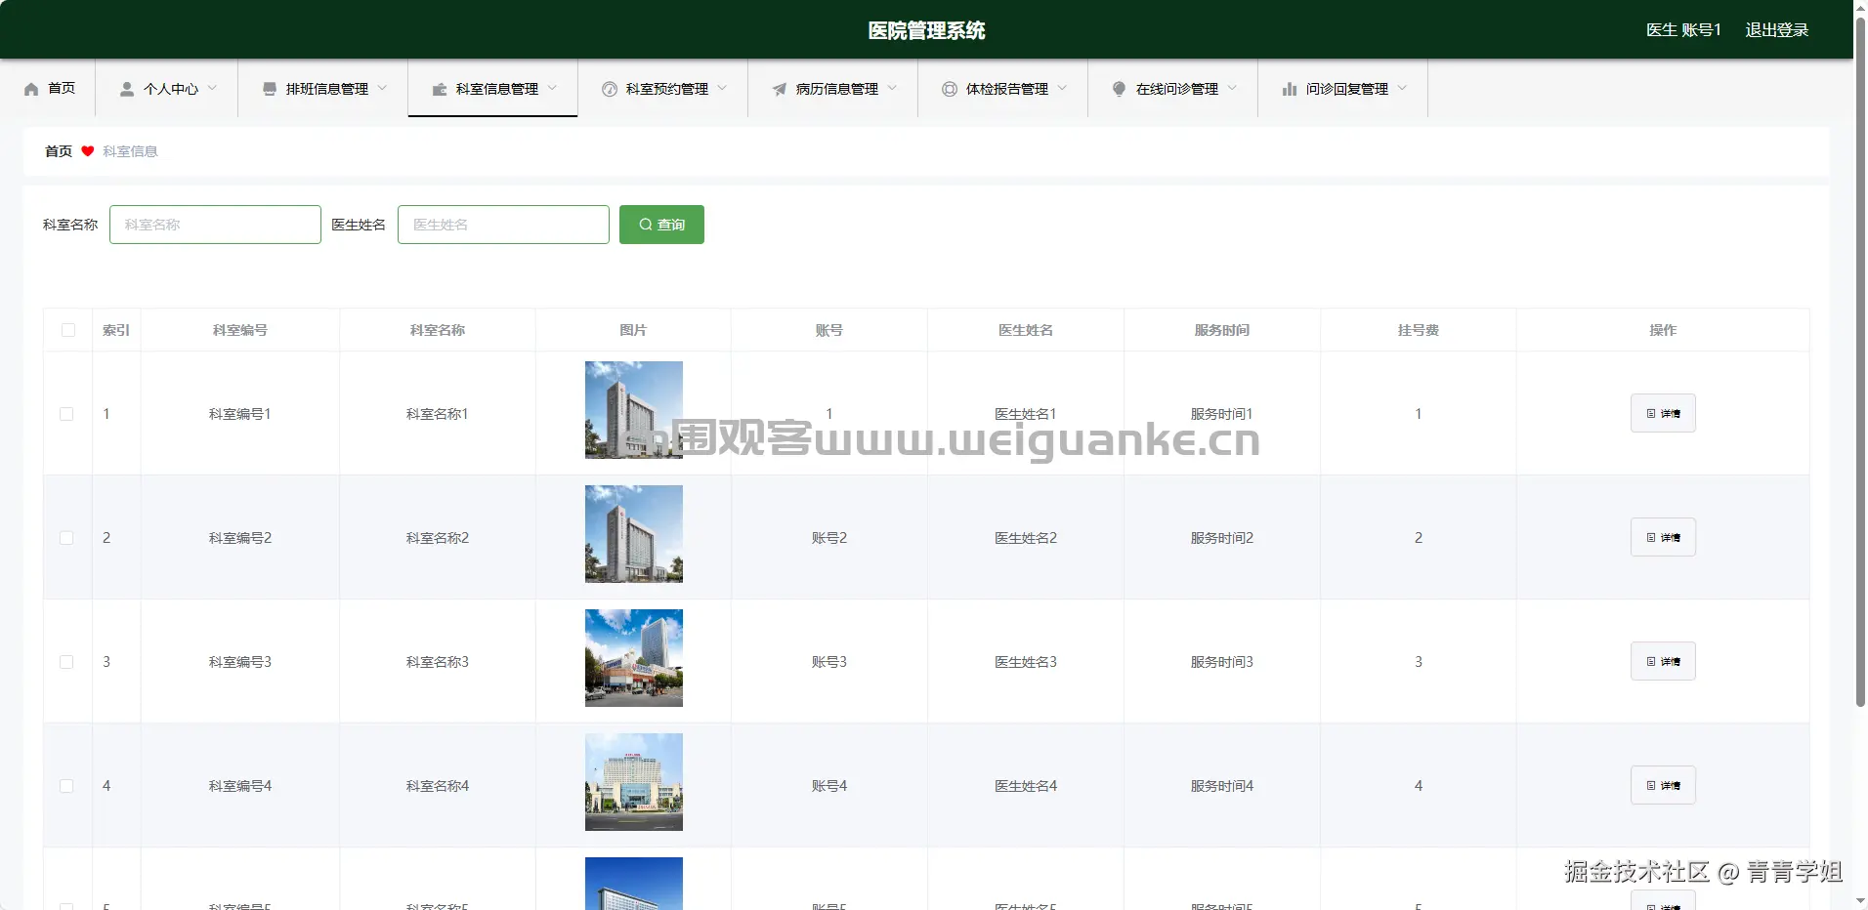The width and height of the screenshot is (1868, 910).
Task: Open 详情 for row 科室编号3
Action: pyautogui.click(x=1663, y=661)
